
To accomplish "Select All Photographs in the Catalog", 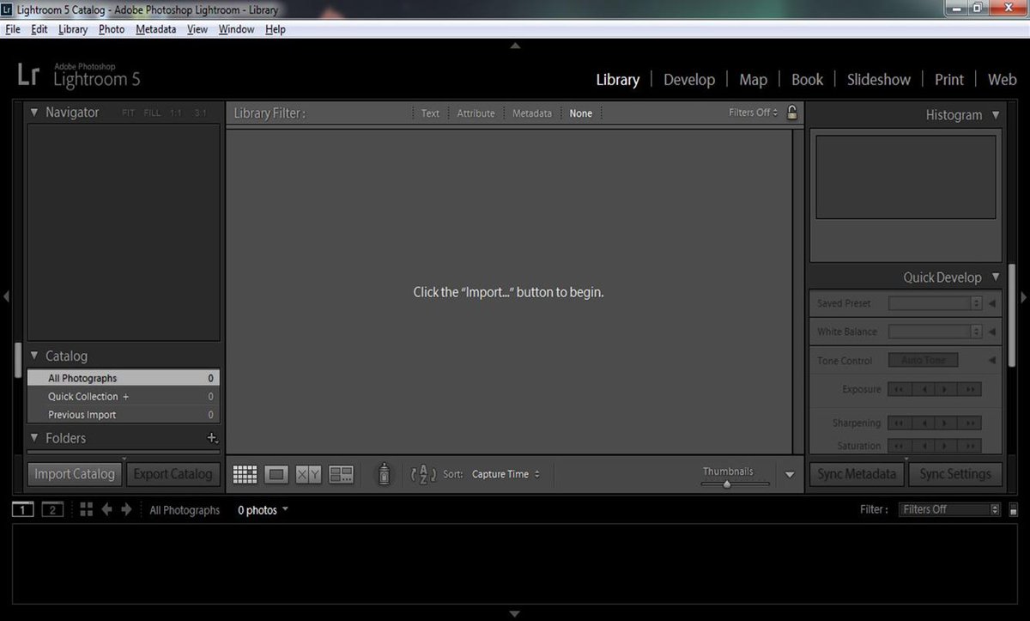I will (123, 378).
